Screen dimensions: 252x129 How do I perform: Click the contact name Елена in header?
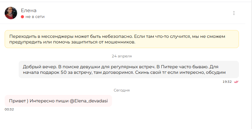pos(29,11)
